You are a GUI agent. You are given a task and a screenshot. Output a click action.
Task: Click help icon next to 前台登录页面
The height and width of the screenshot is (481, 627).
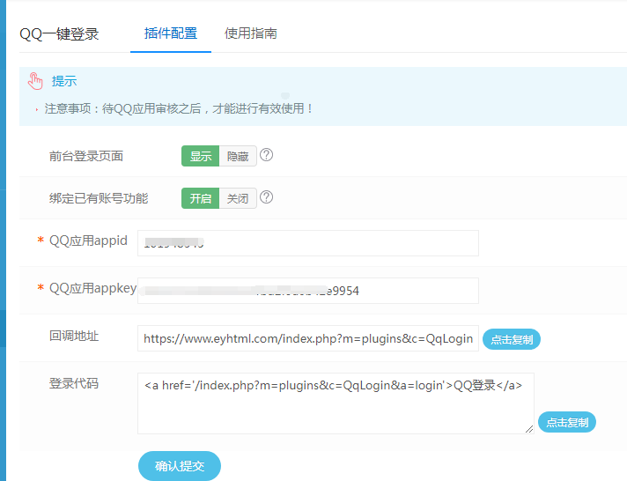[266, 155]
